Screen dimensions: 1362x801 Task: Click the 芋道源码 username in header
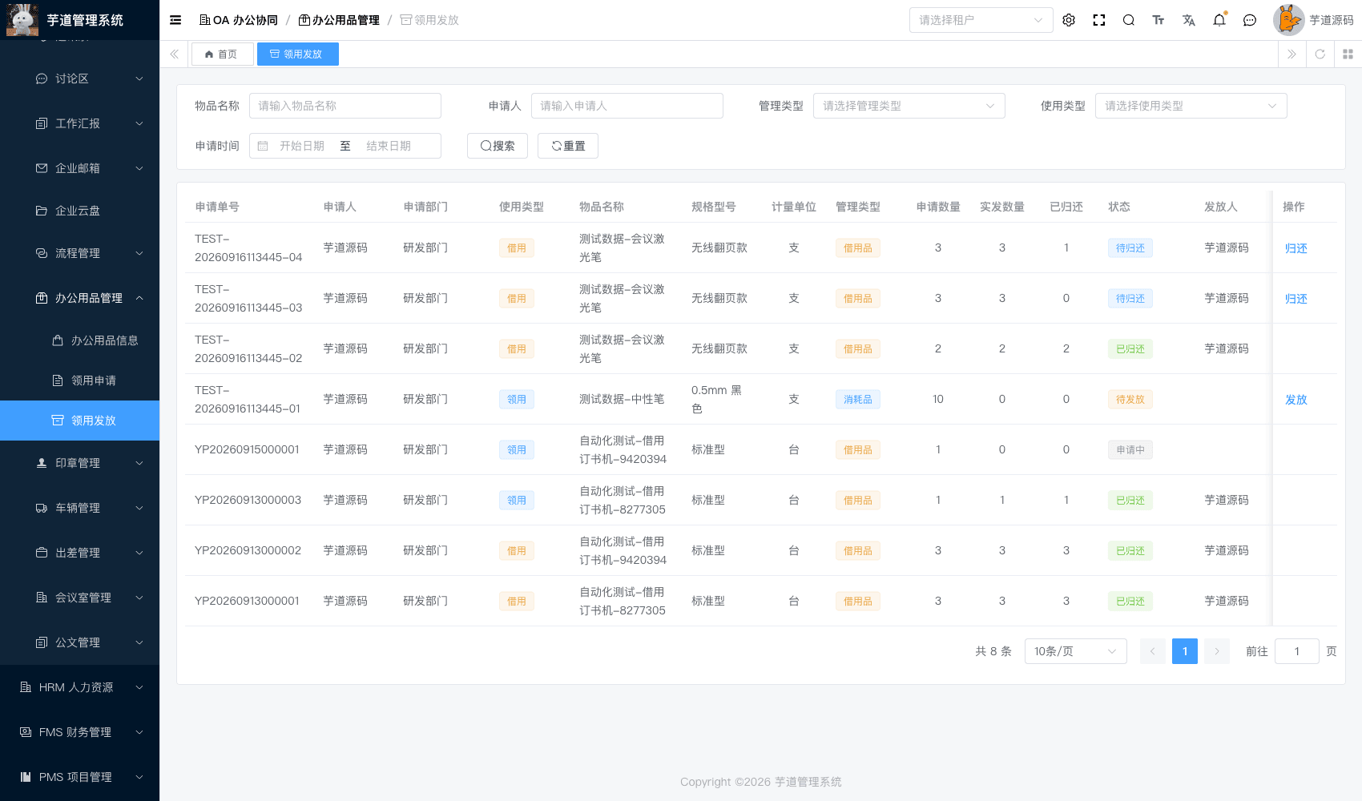pos(1332,20)
